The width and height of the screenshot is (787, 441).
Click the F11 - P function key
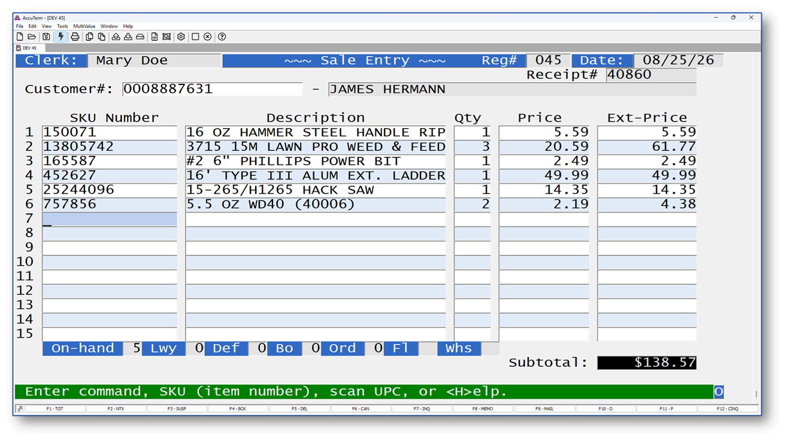pos(667,409)
